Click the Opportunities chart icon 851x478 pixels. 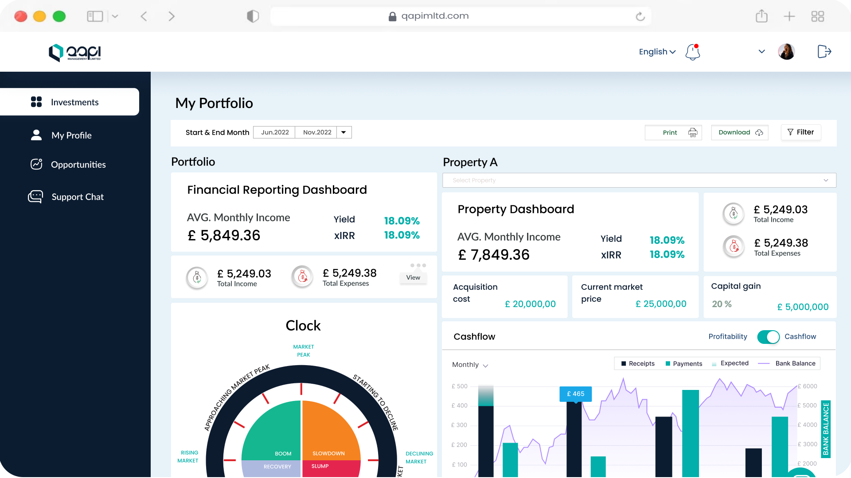tap(36, 164)
